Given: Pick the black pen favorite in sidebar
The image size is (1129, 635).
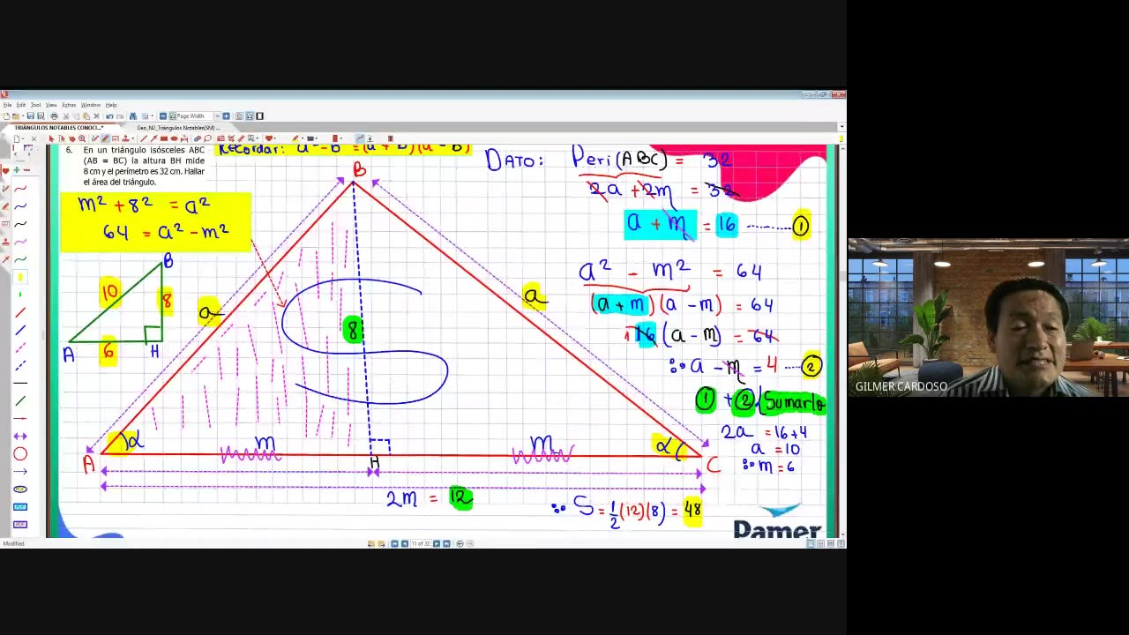Looking at the screenshot, I should [x=20, y=223].
